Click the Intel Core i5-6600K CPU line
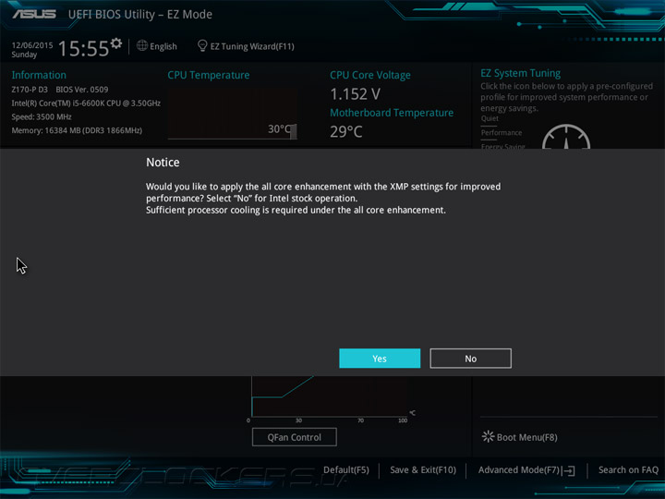665x499 pixels. (x=86, y=103)
